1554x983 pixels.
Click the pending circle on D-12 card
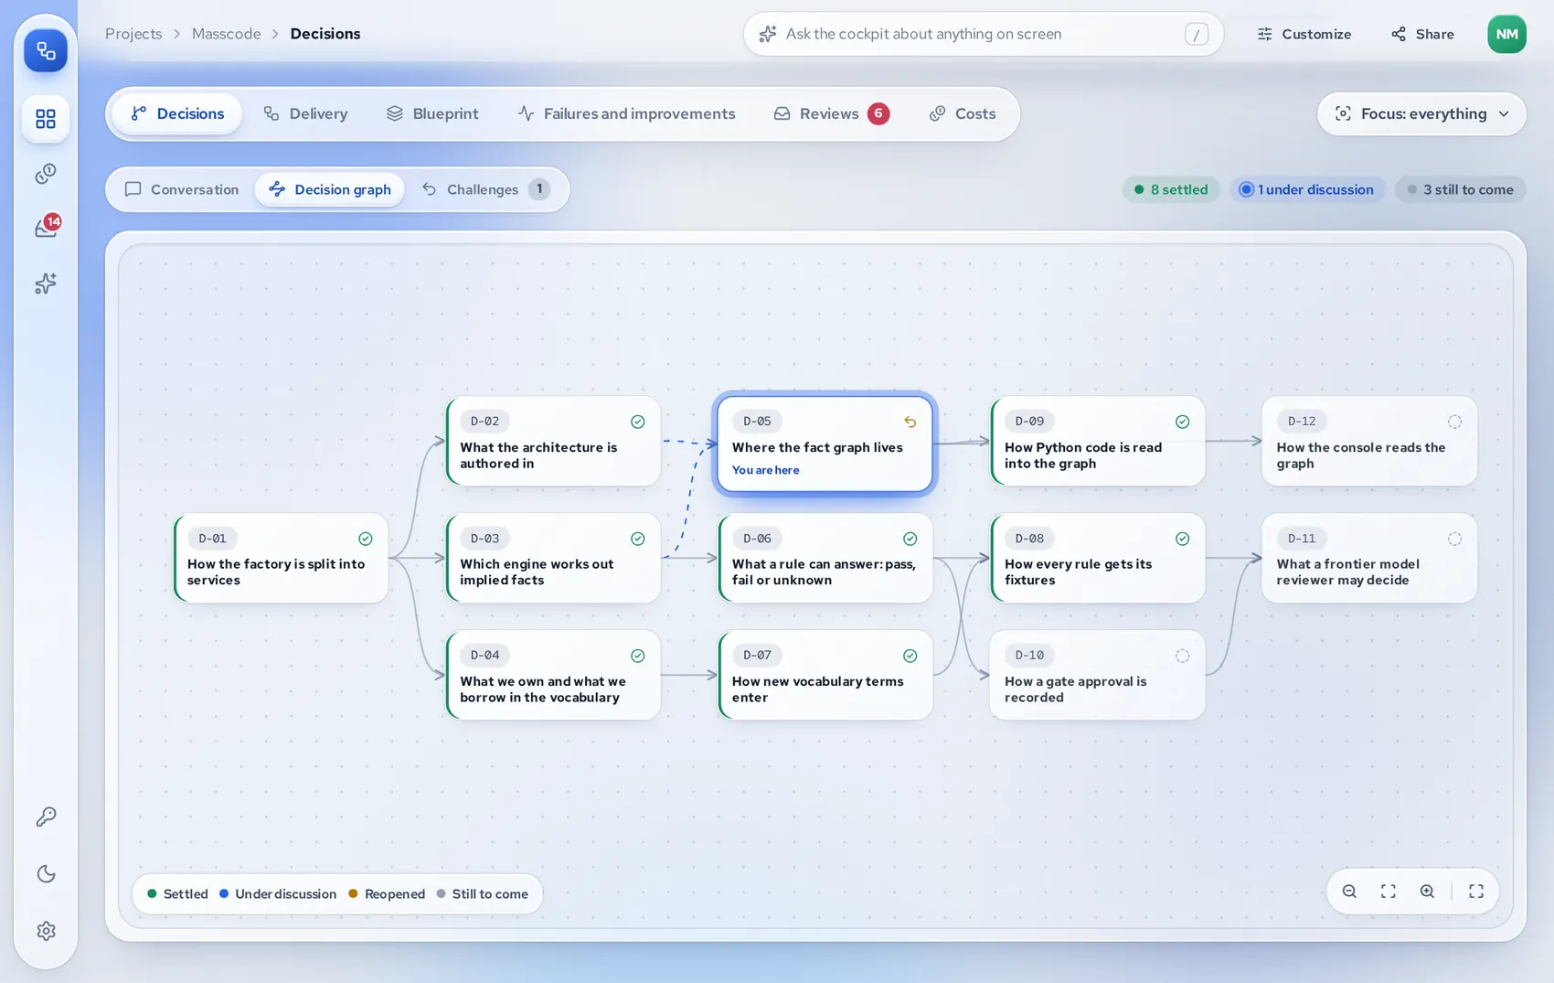pos(1454,422)
